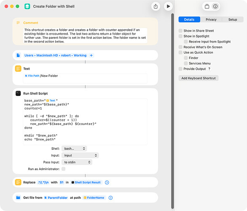Enable Show in Share Sheet checkbox
Image resolution: width=247 pixels, height=211 pixels.
coord(180,30)
